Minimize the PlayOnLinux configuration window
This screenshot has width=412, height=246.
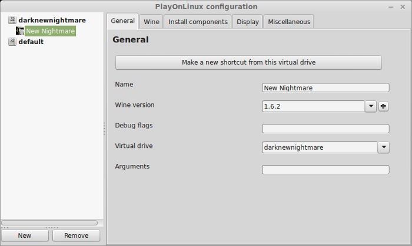click(x=391, y=7)
